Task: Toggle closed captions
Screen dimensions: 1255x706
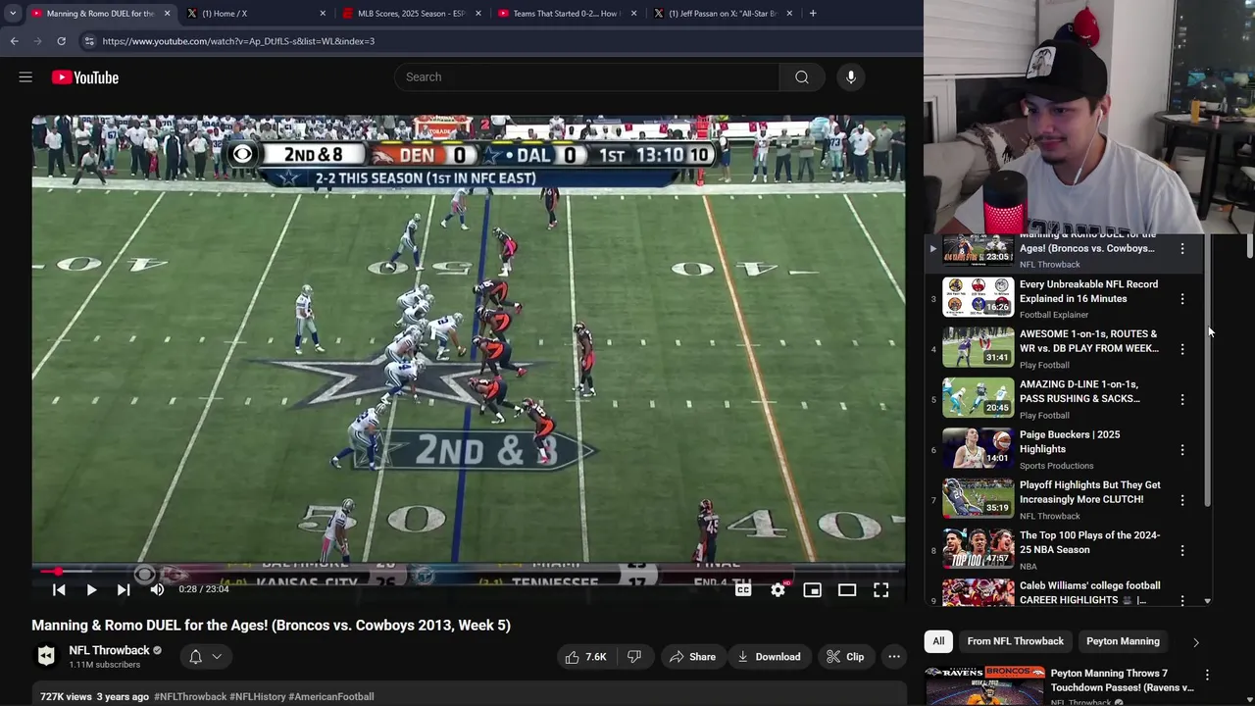Action: 743,589
